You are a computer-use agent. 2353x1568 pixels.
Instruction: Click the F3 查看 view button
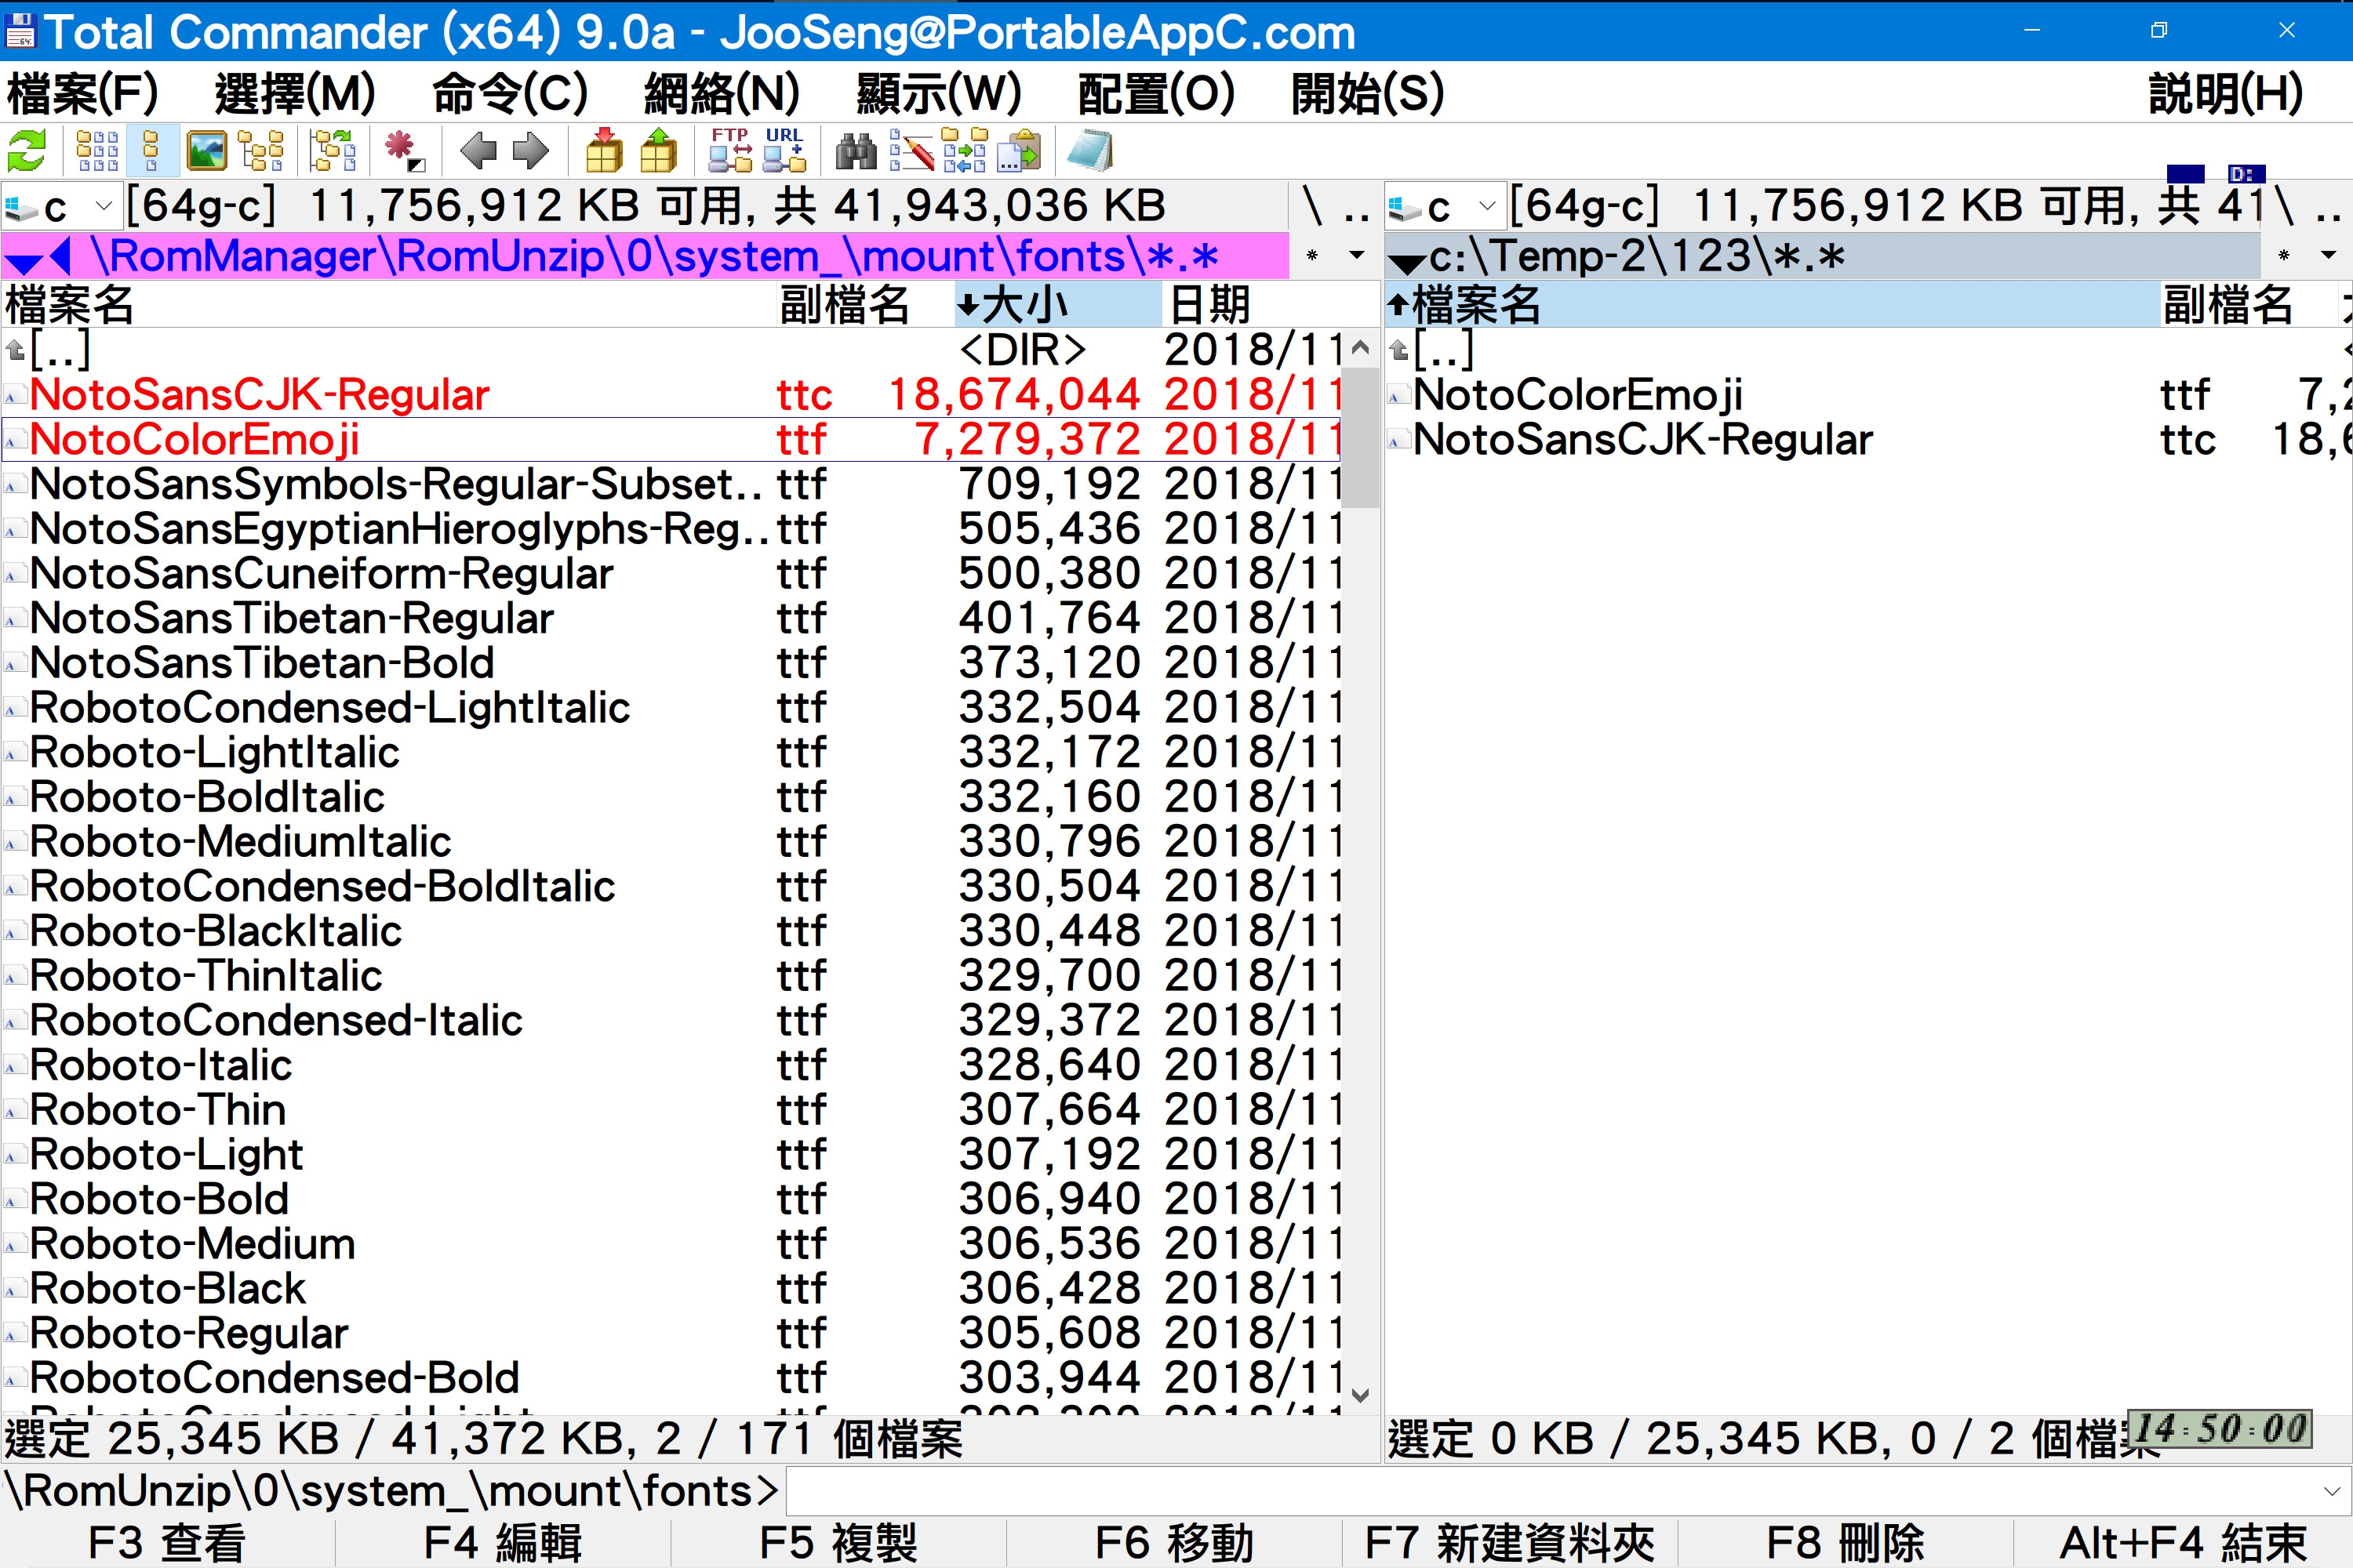(167, 1543)
